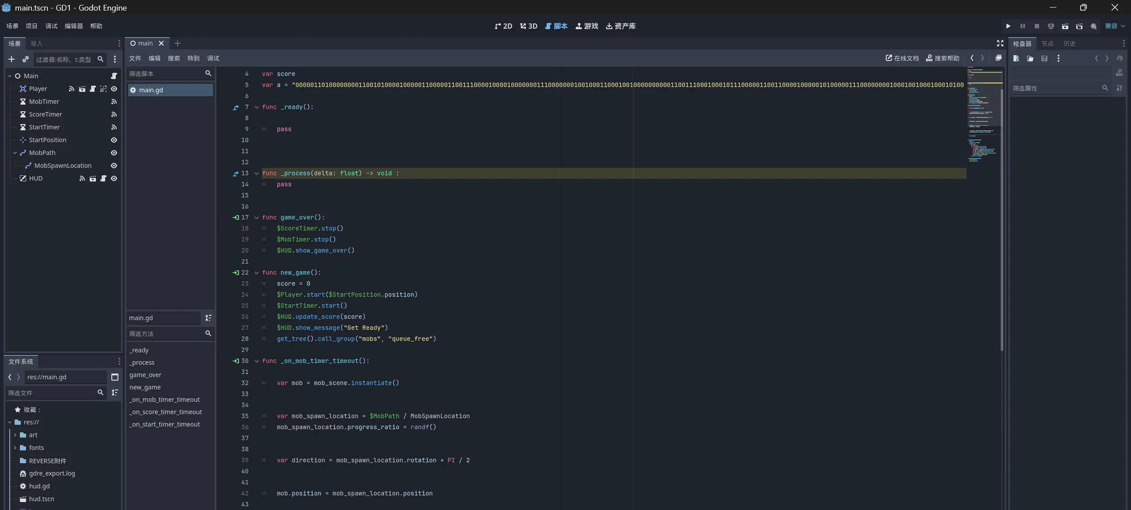Click the instantiate scene link icon
Screen dimensions: 1131x510
(26, 59)
